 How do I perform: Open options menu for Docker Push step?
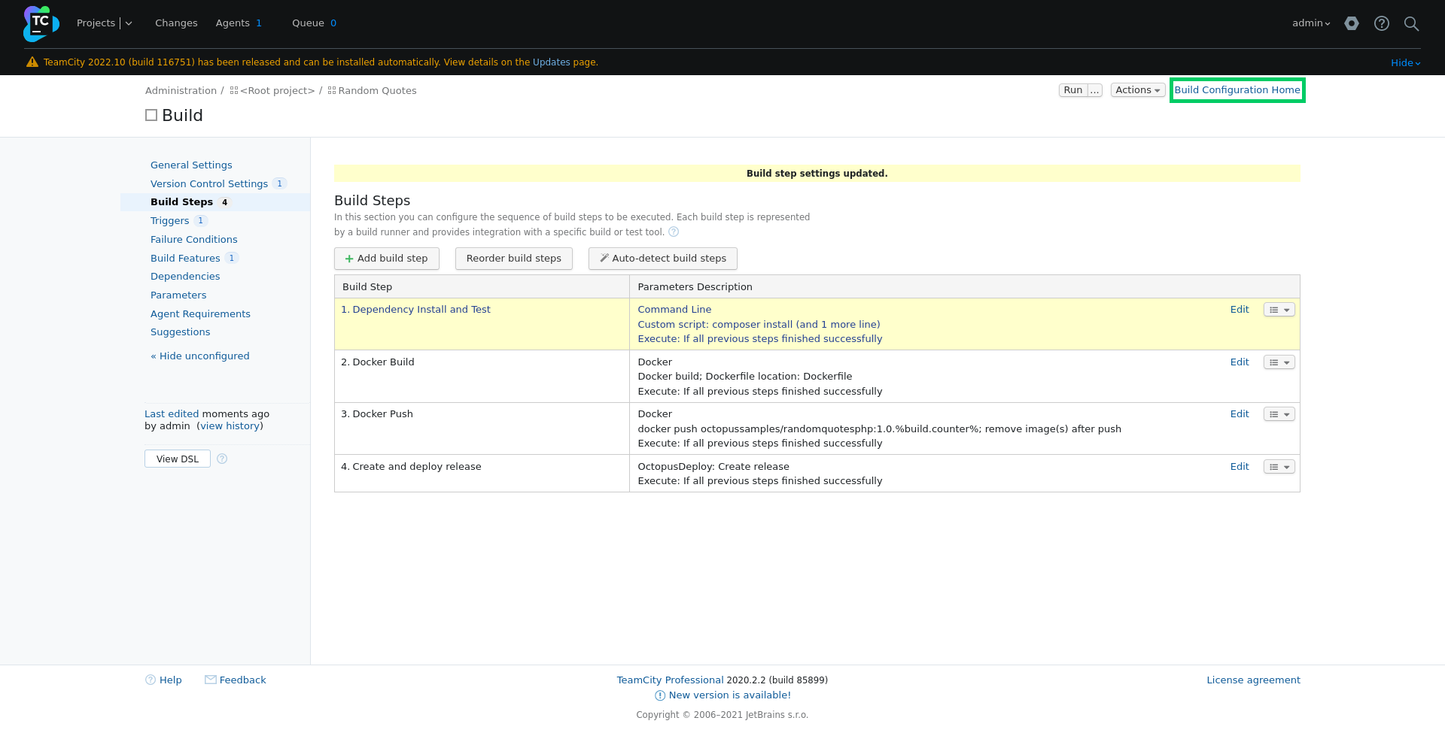[x=1279, y=414]
